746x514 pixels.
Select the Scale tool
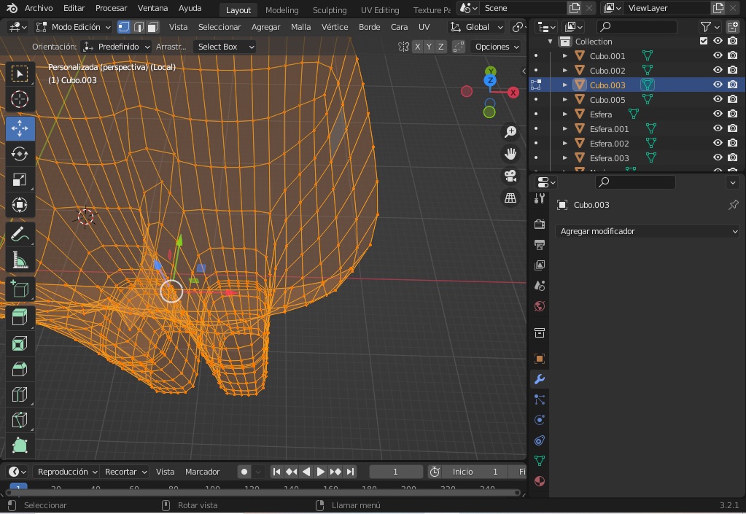(x=20, y=180)
